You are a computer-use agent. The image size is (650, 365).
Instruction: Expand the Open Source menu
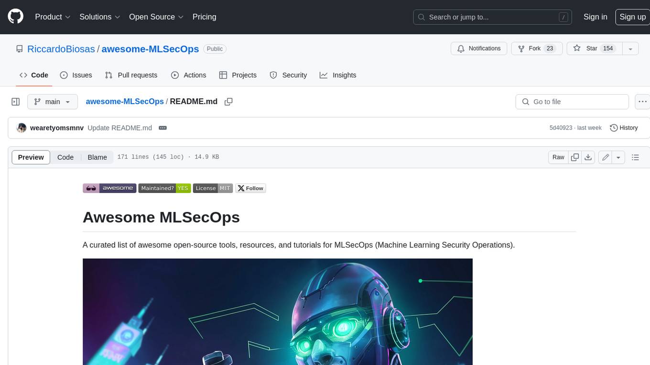[x=156, y=17]
